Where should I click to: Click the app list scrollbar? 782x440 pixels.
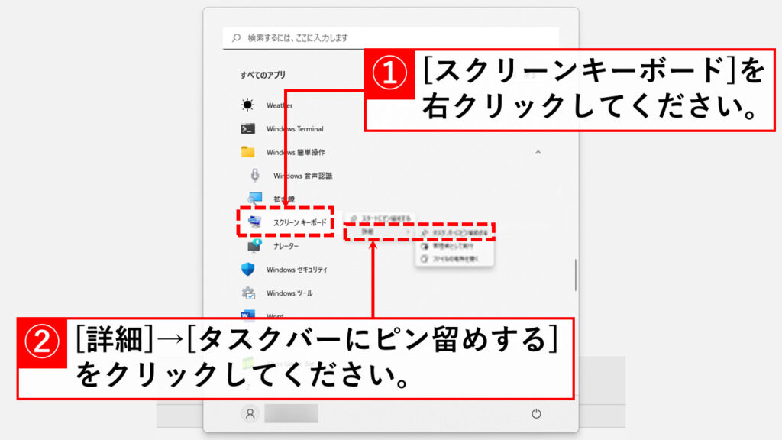[576, 275]
